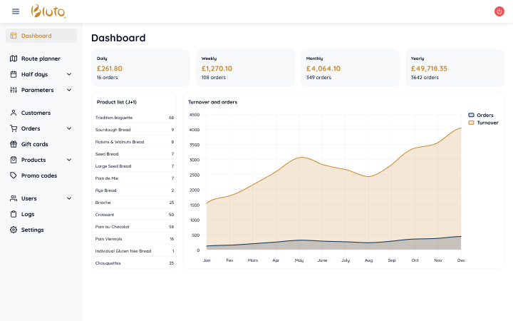Click the 108 orders text

pos(213,78)
